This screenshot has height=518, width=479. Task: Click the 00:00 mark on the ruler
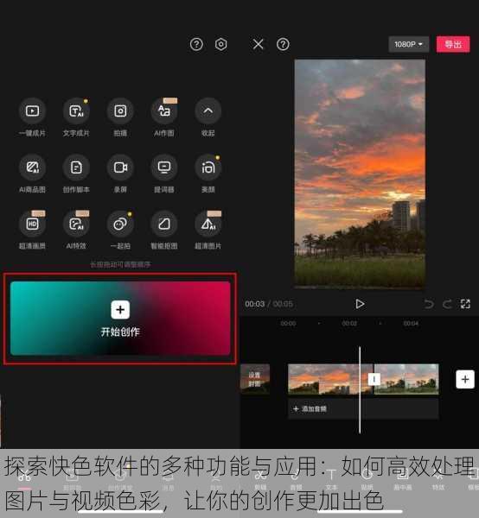coord(288,324)
